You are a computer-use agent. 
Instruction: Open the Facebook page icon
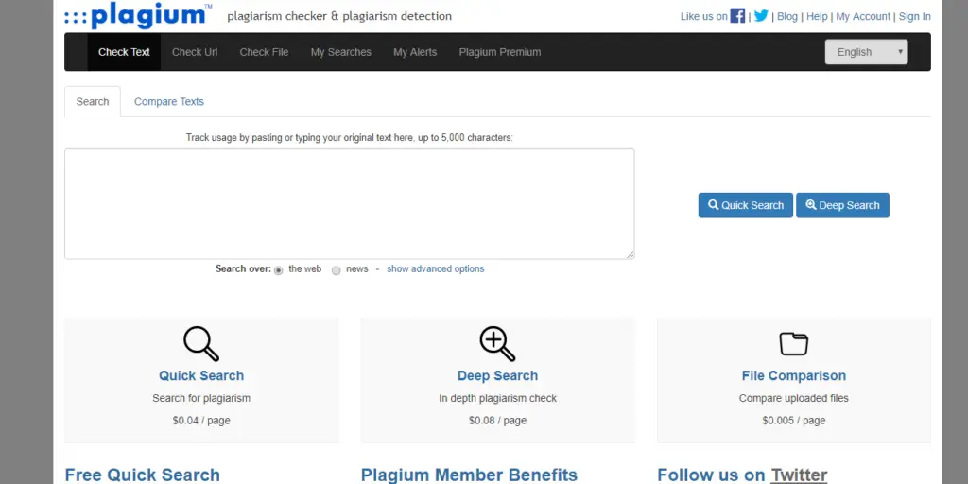coord(737,16)
